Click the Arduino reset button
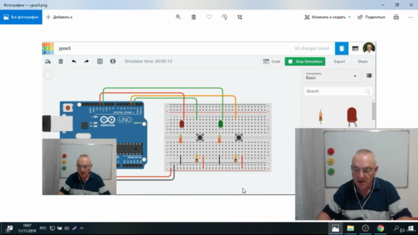Viewport: 418px width, 235px height. (x=68, y=108)
